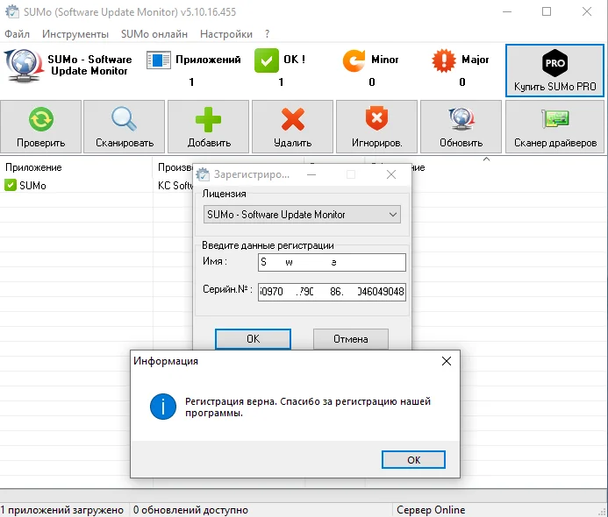Open the SUMo онлайн menu
Viewport: 608px width, 517px height.
coord(154,34)
